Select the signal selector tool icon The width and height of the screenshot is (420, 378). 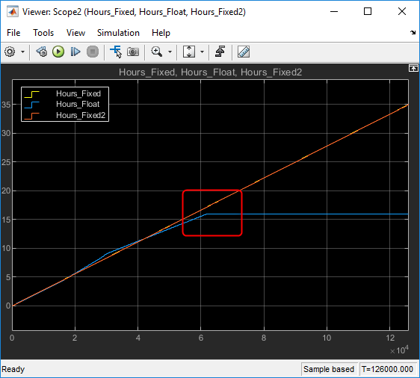click(x=116, y=52)
